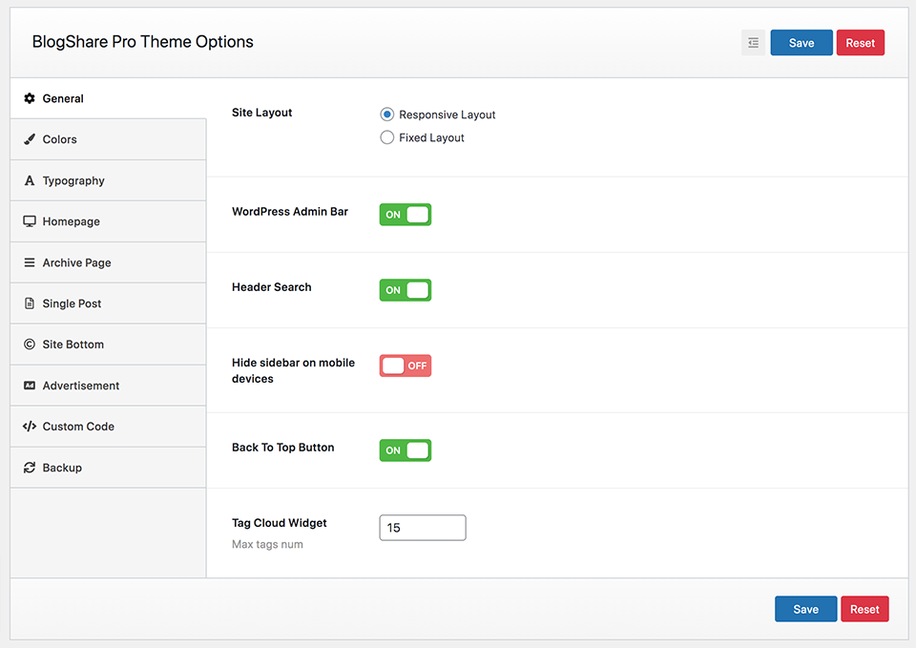The height and width of the screenshot is (648, 916).
Task: Click the code brackets icon for Custom Code
Action: tap(30, 426)
